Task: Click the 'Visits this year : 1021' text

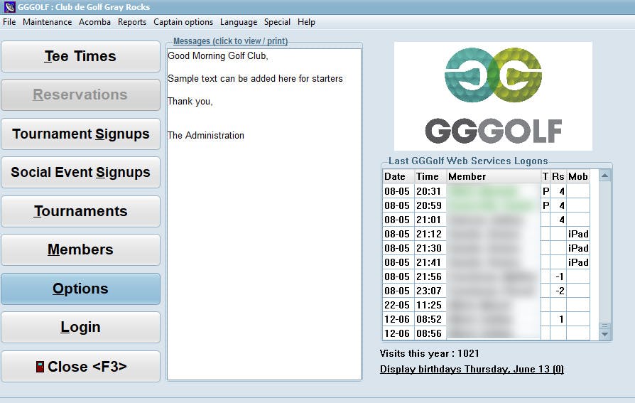Action: (429, 353)
